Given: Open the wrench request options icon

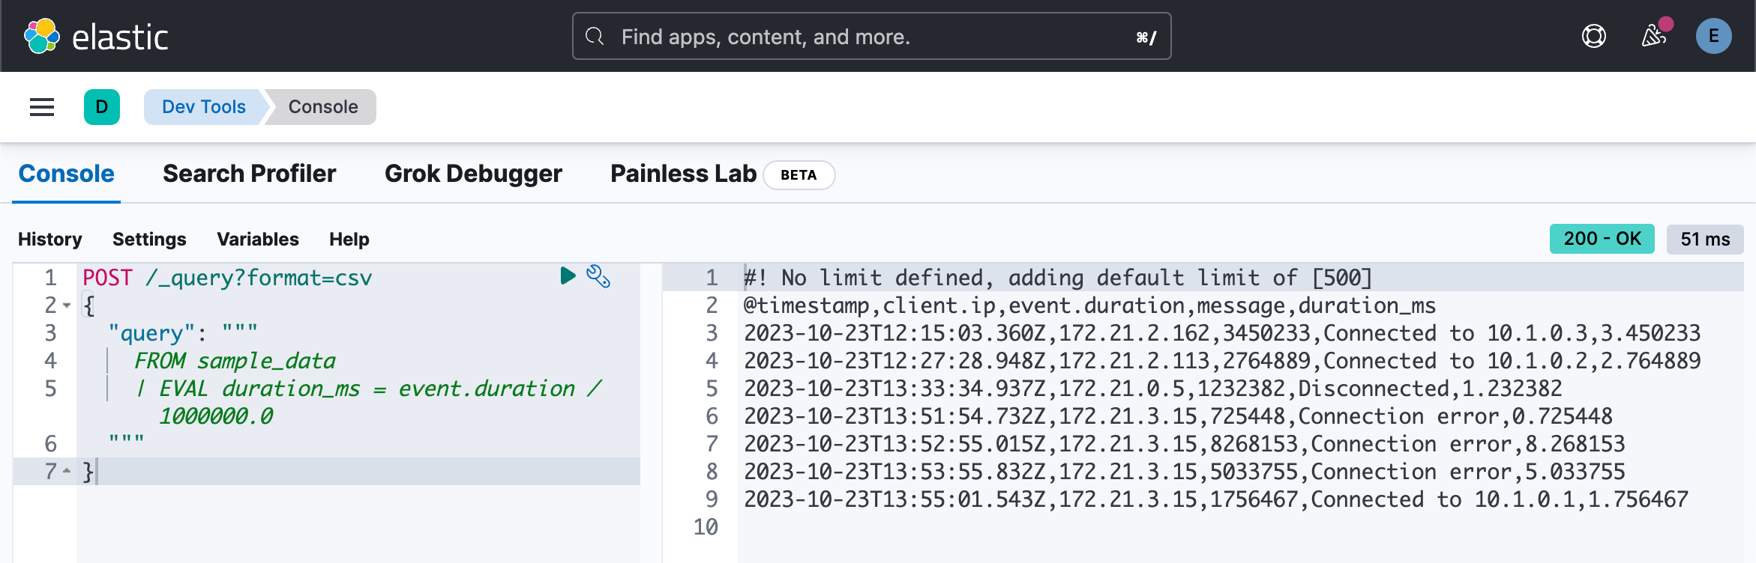Looking at the screenshot, I should pos(598,276).
